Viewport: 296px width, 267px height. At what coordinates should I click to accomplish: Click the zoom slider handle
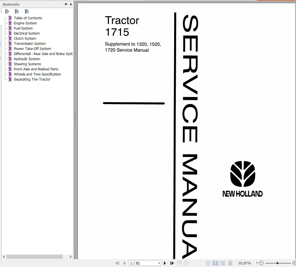pyautogui.click(x=277, y=263)
